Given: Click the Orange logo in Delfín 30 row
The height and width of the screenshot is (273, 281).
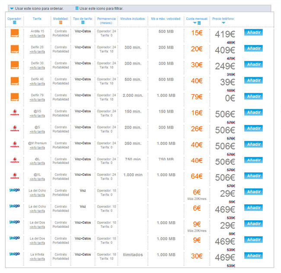Looking at the screenshot, I should click(15, 65).
